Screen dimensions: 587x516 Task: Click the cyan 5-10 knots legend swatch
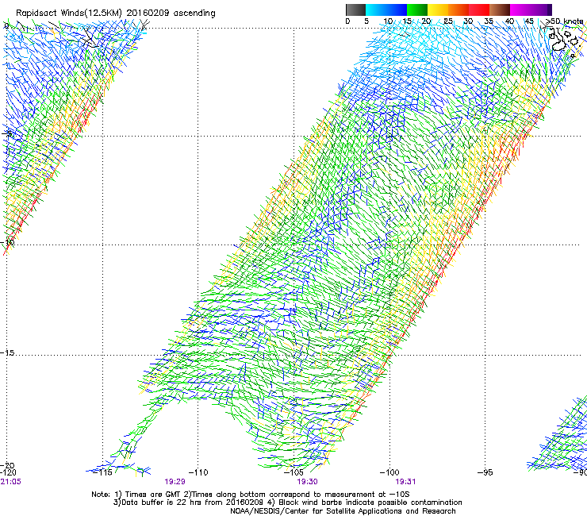(x=376, y=10)
